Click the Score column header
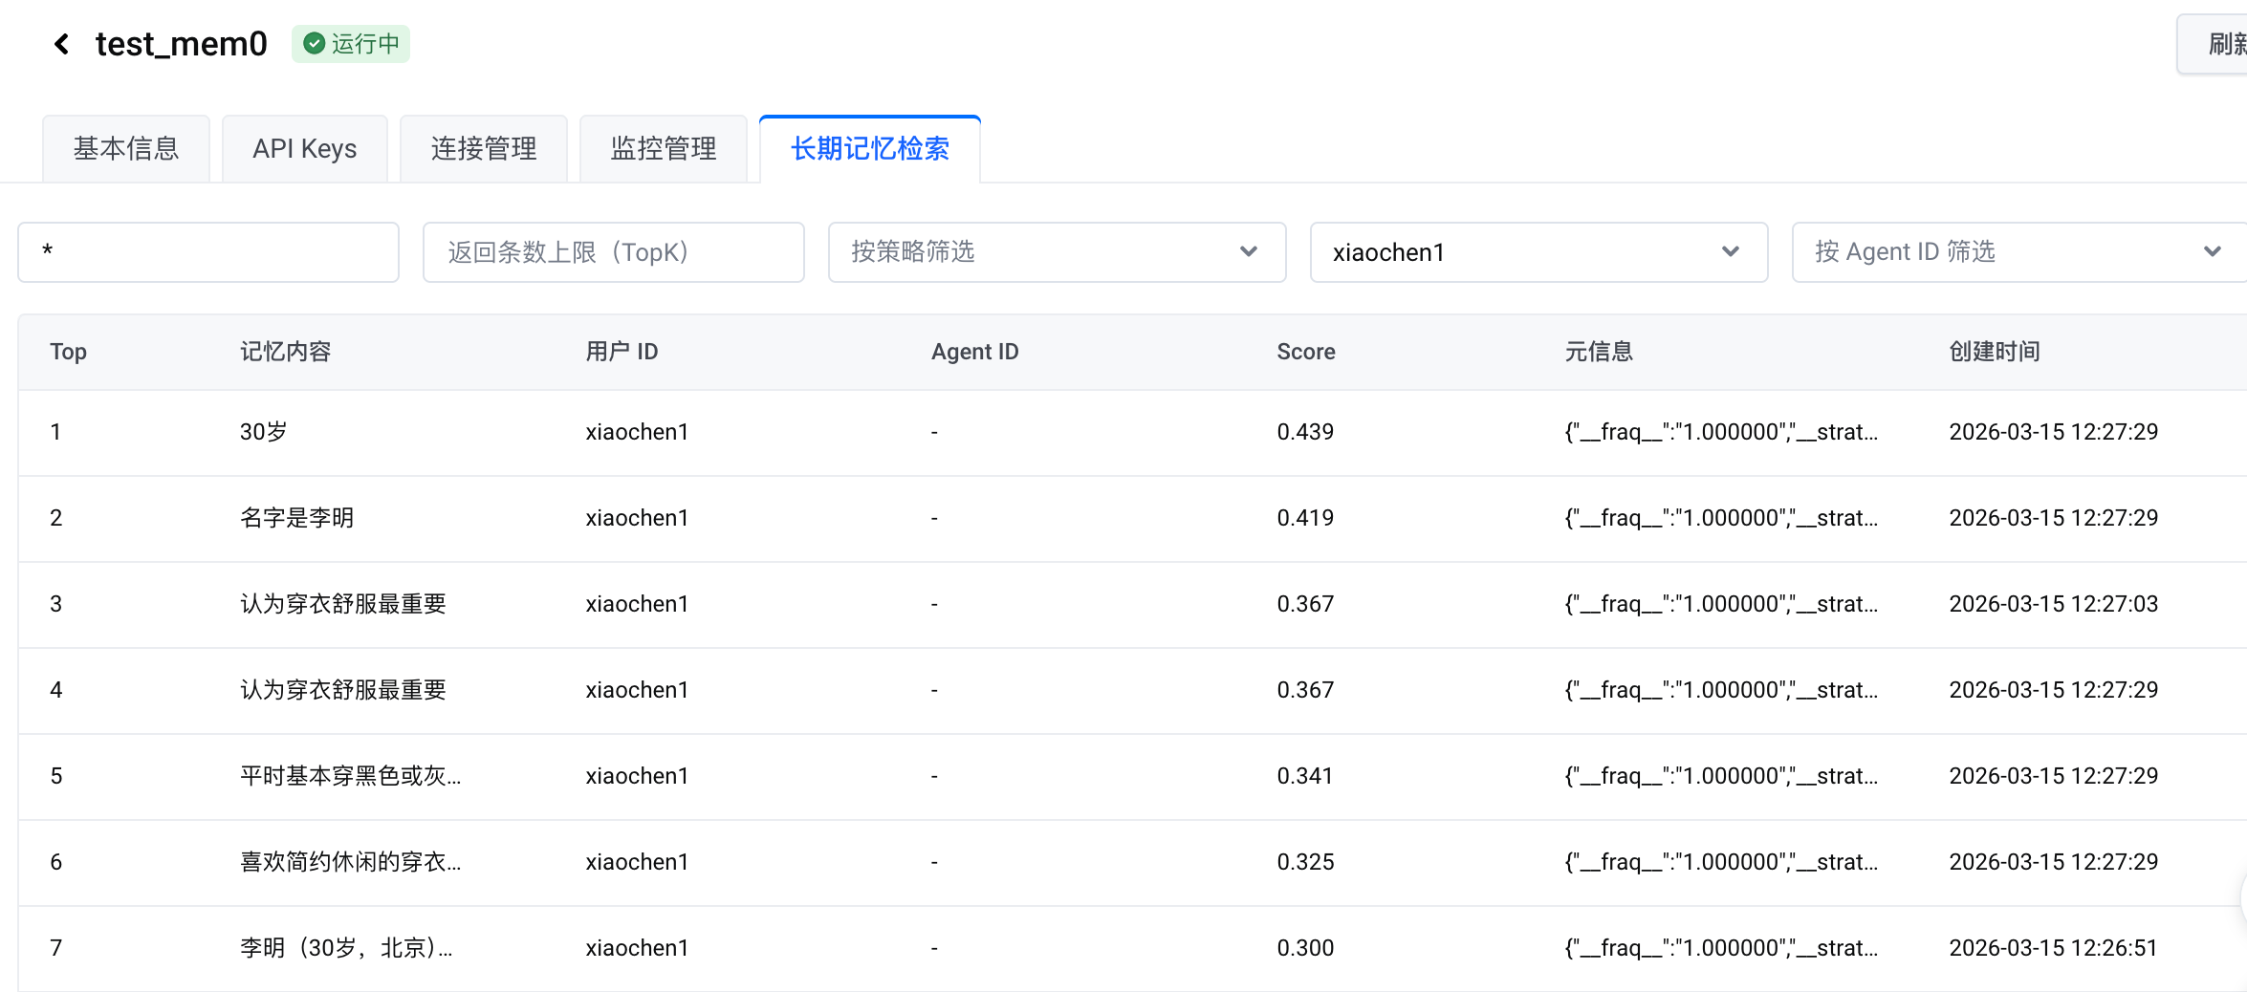 point(1305,352)
